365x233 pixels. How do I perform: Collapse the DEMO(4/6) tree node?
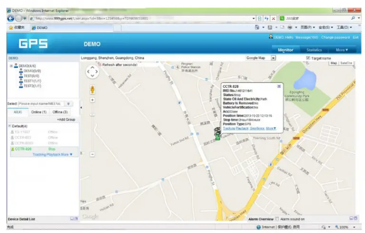11,66
